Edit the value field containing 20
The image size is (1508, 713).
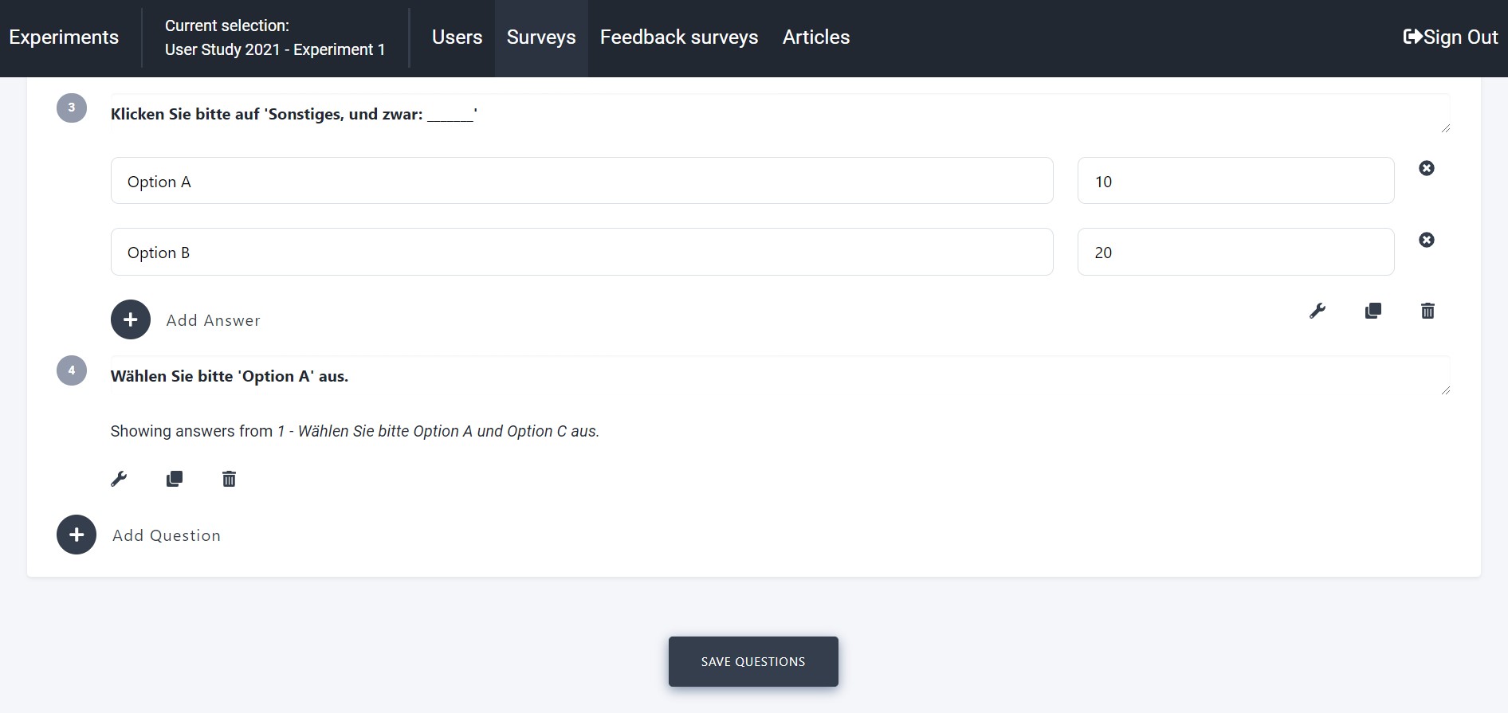[1235, 252]
